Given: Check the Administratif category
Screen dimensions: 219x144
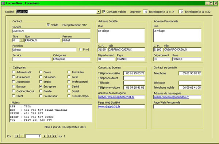Looking at the screenshot, I should (14, 72).
